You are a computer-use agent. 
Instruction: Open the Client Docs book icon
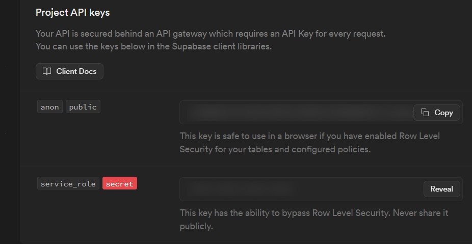pos(47,71)
